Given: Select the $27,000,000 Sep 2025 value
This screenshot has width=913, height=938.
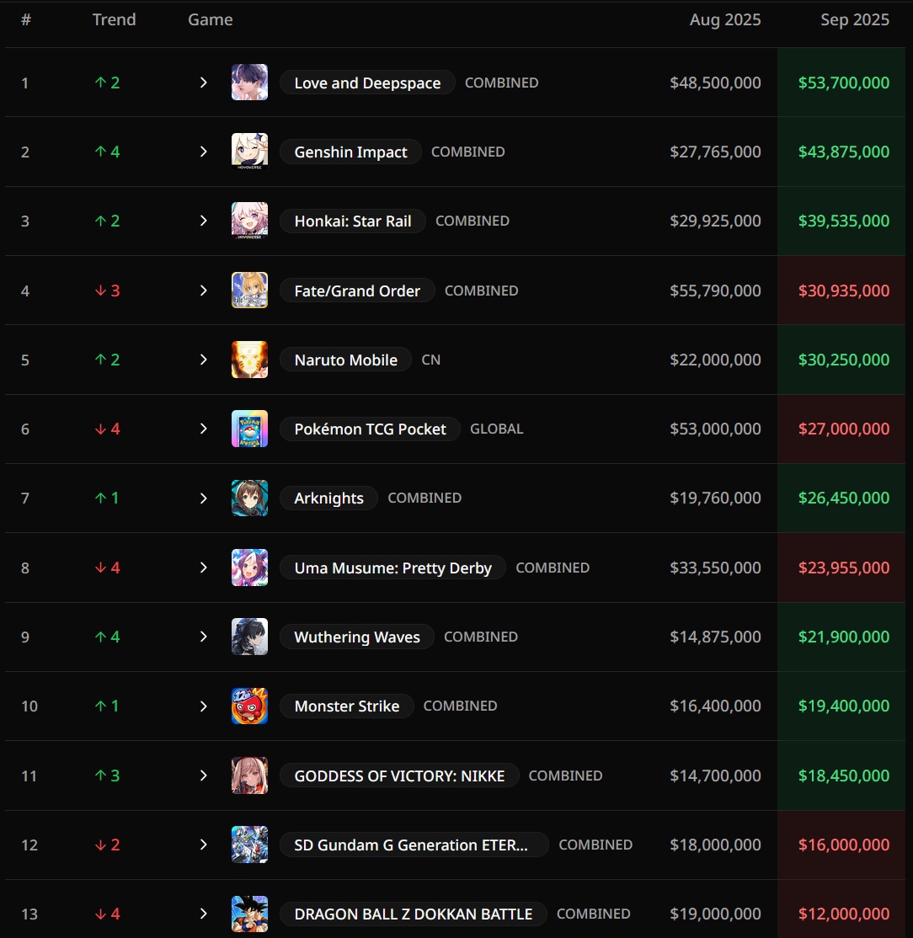Looking at the screenshot, I should [844, 429].
